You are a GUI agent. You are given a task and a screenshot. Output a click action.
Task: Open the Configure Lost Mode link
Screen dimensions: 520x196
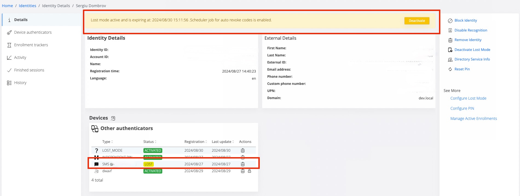[468, 98]
